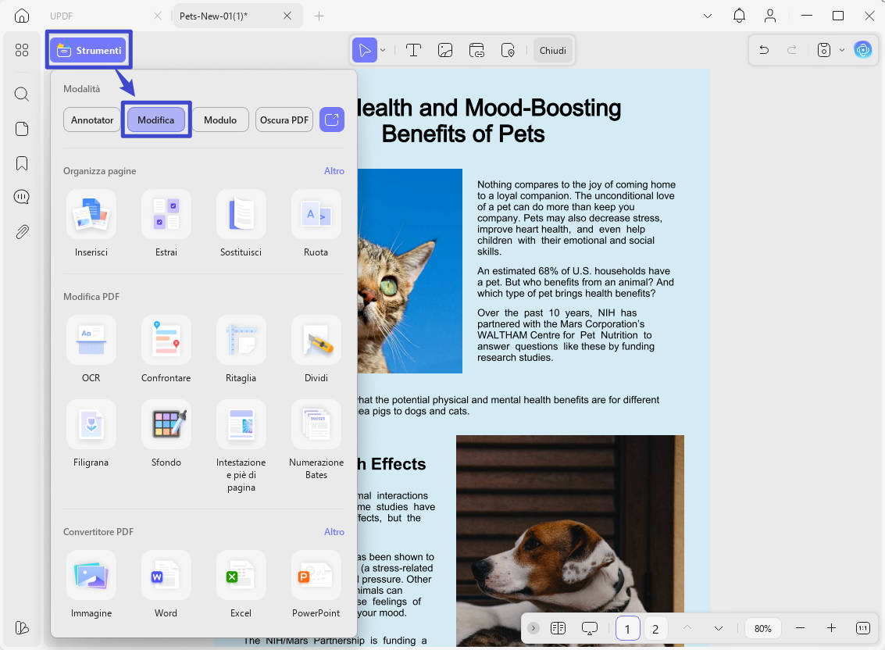
Task: Open the Estrai pages tool
Action: point(166,223)
